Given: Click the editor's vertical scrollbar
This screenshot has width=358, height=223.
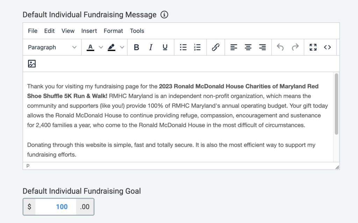Looking at the screenshot, I should [336, 104].
